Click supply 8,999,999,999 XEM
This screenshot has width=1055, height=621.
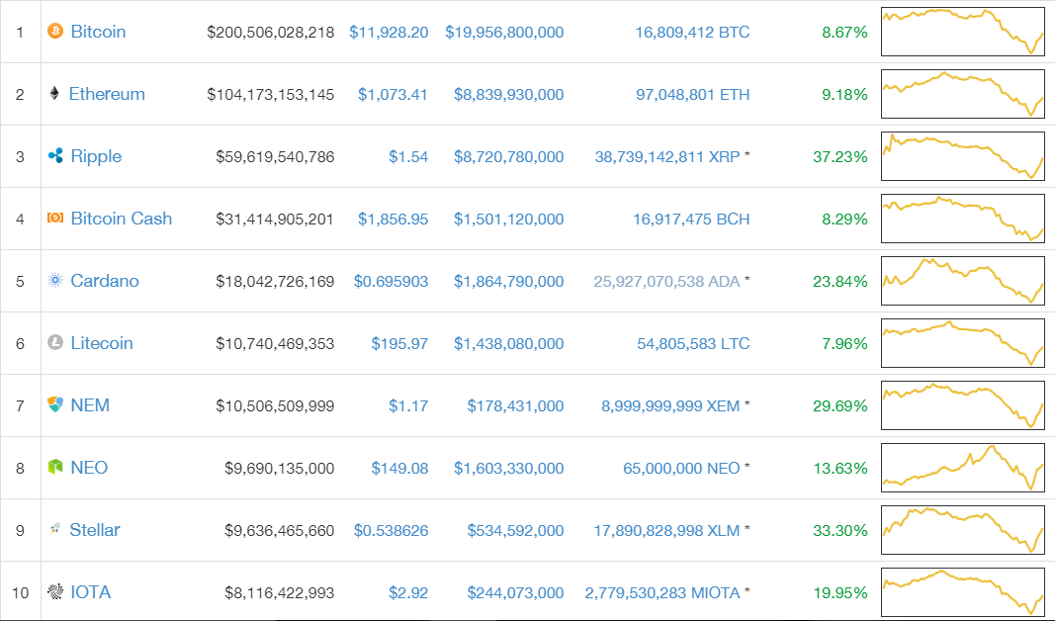pos(670,405)
